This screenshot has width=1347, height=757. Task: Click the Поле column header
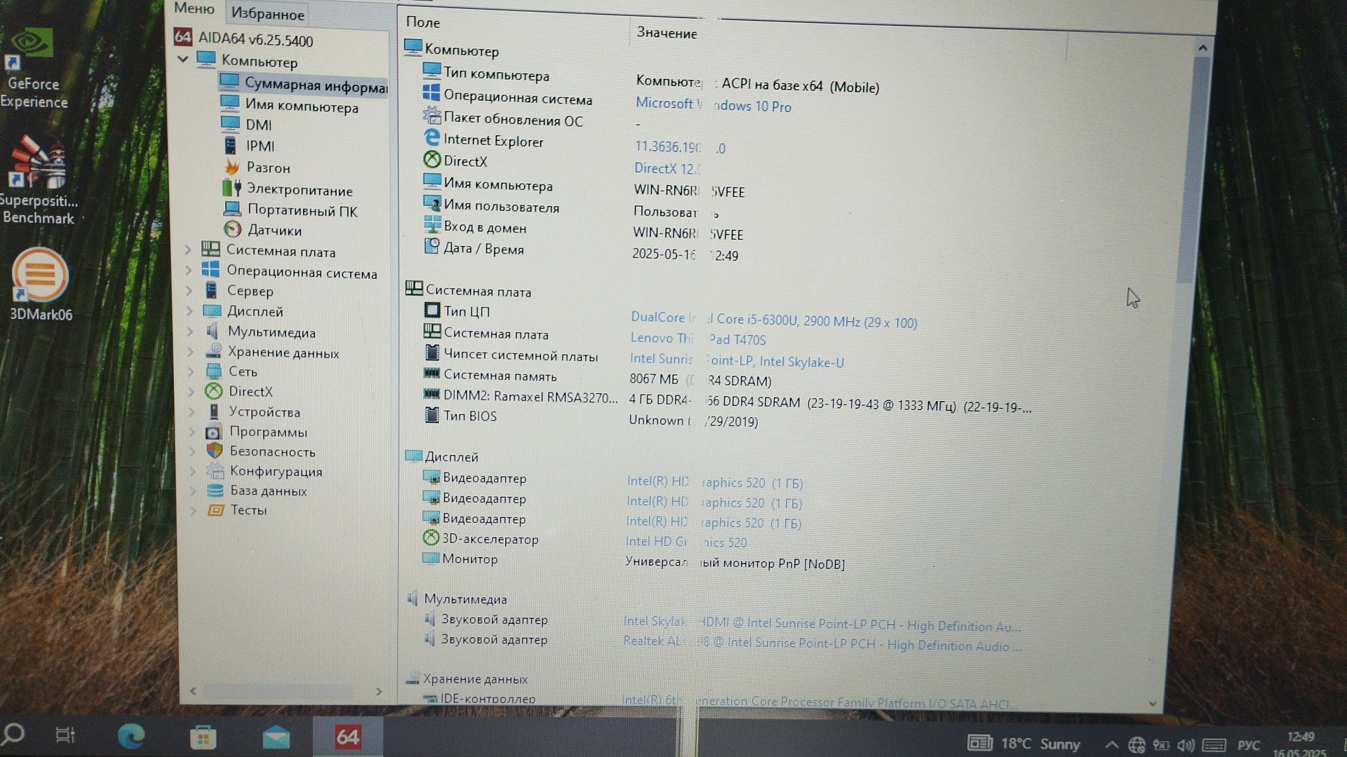423,22
